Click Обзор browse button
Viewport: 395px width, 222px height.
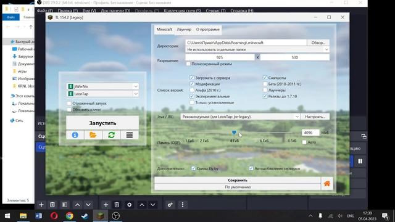318,43
